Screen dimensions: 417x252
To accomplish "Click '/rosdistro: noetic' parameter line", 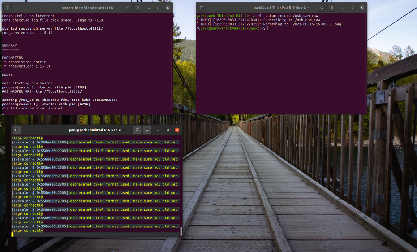I will pos(25,62).
